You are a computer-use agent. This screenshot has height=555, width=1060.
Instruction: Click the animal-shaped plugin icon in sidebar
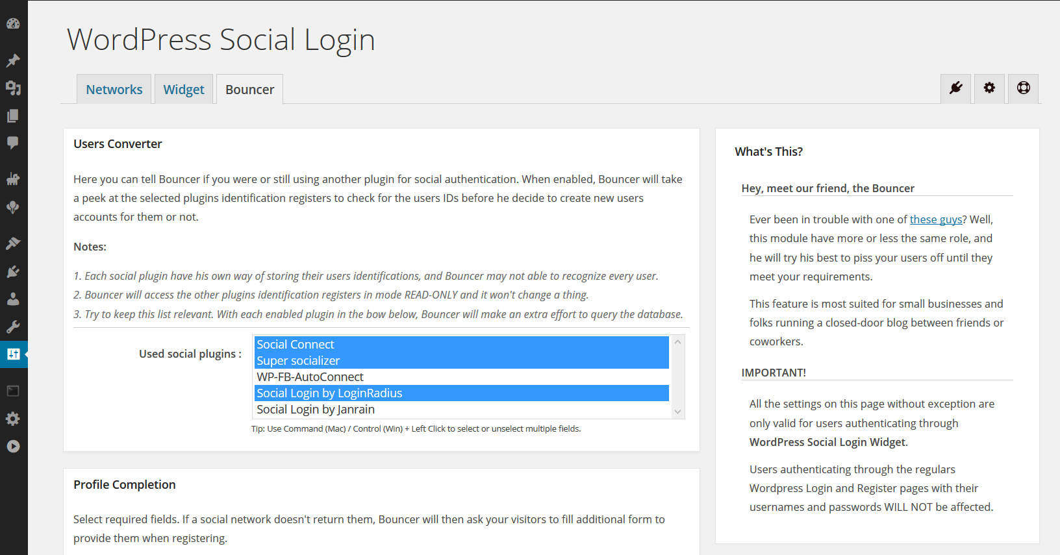tap(13, 179)
